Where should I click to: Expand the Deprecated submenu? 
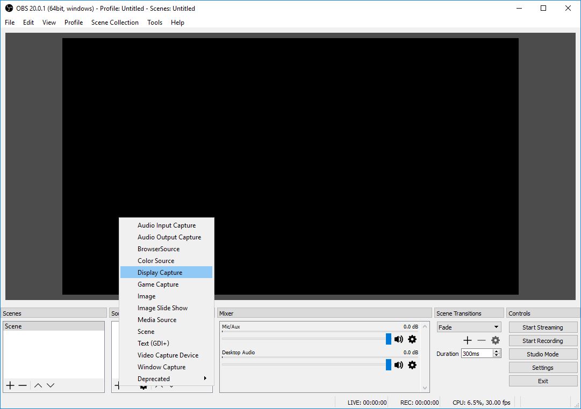tap(166, 378)
